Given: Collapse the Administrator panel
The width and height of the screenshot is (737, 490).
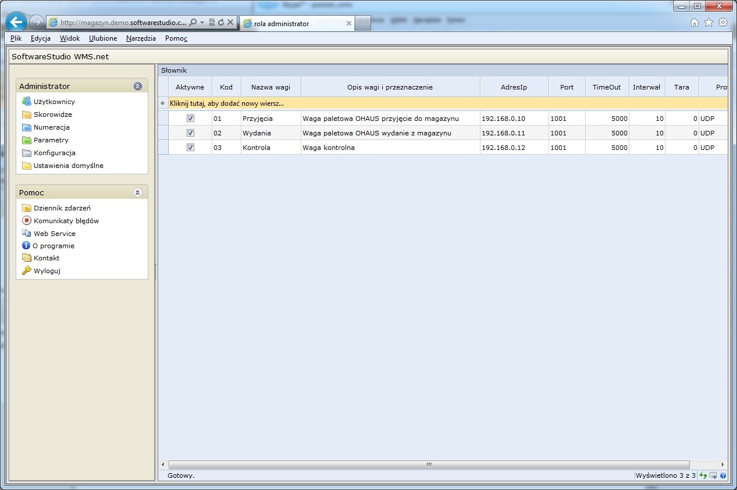Looking at the screenshot, I should (x=138, y=86).
